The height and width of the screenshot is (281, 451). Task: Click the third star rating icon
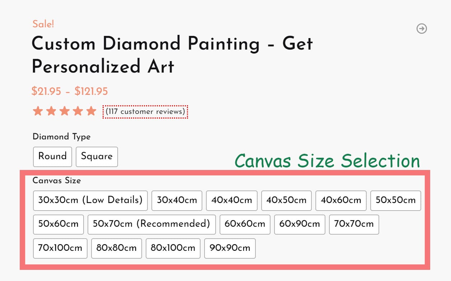pos(65,111)
